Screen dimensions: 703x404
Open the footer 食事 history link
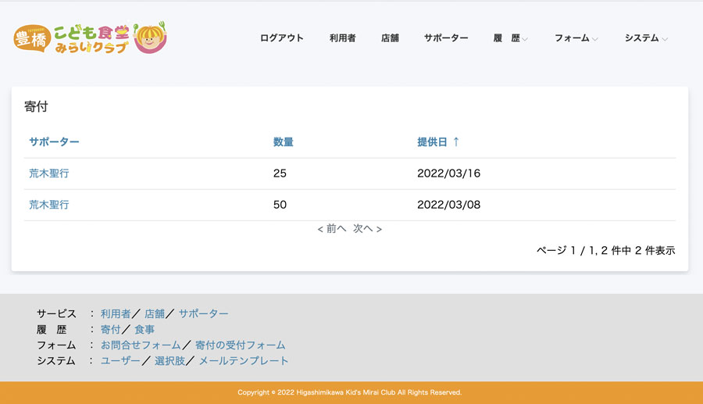(145, 329)
